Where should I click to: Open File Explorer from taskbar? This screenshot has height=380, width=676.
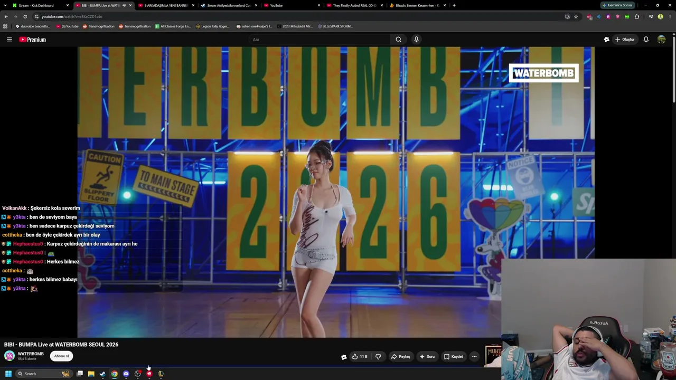tap(91, 374)
